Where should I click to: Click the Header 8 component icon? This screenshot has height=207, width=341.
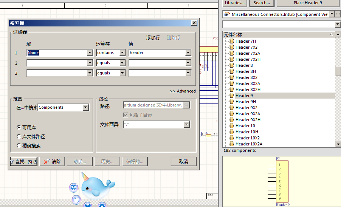(x=232, y=65)
